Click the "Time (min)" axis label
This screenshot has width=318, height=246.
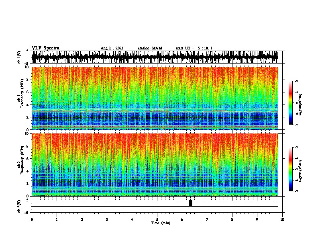(161, 223)
